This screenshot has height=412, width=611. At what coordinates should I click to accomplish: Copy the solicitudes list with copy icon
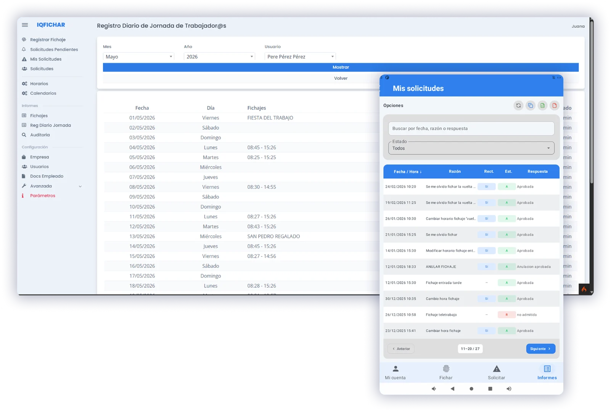tap(531, 106)
